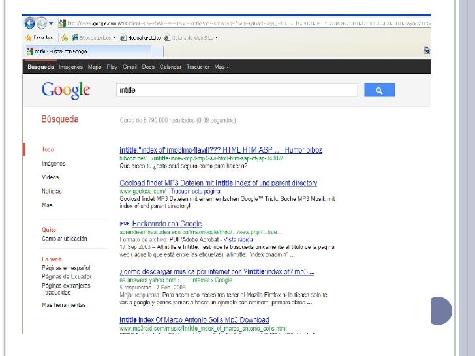475x356 pixels.
Task: Open Hackeando con Google PDF result
Action: pos(167,224)
